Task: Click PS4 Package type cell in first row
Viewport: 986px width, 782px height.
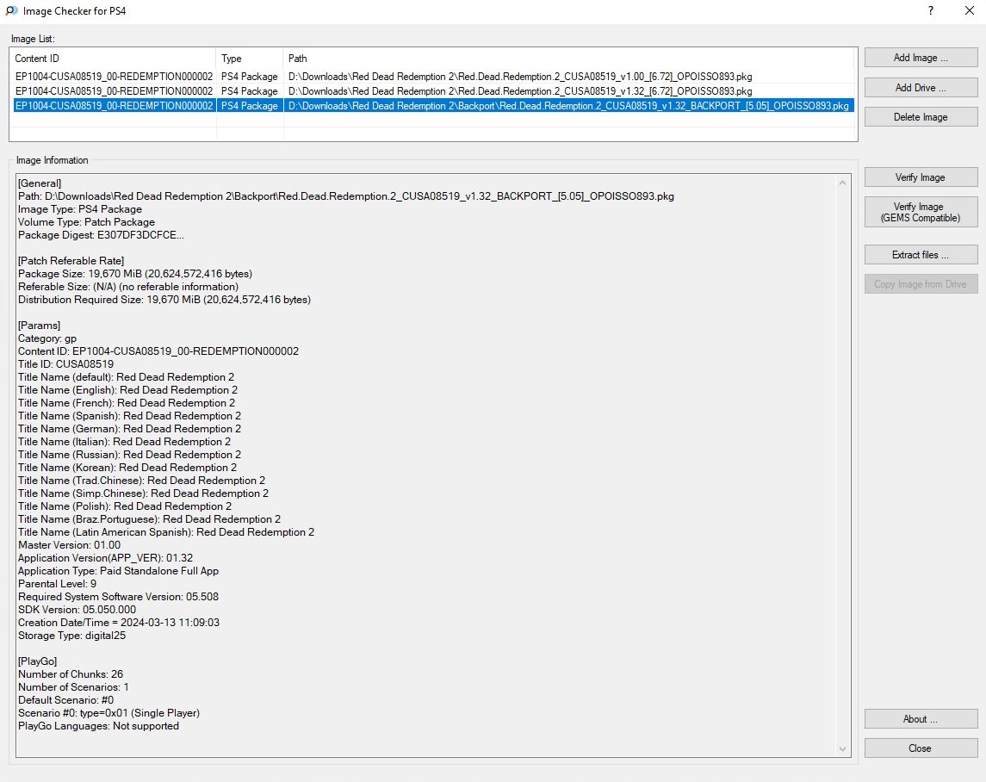Action: pyautogui.click(x=249, y=76)
